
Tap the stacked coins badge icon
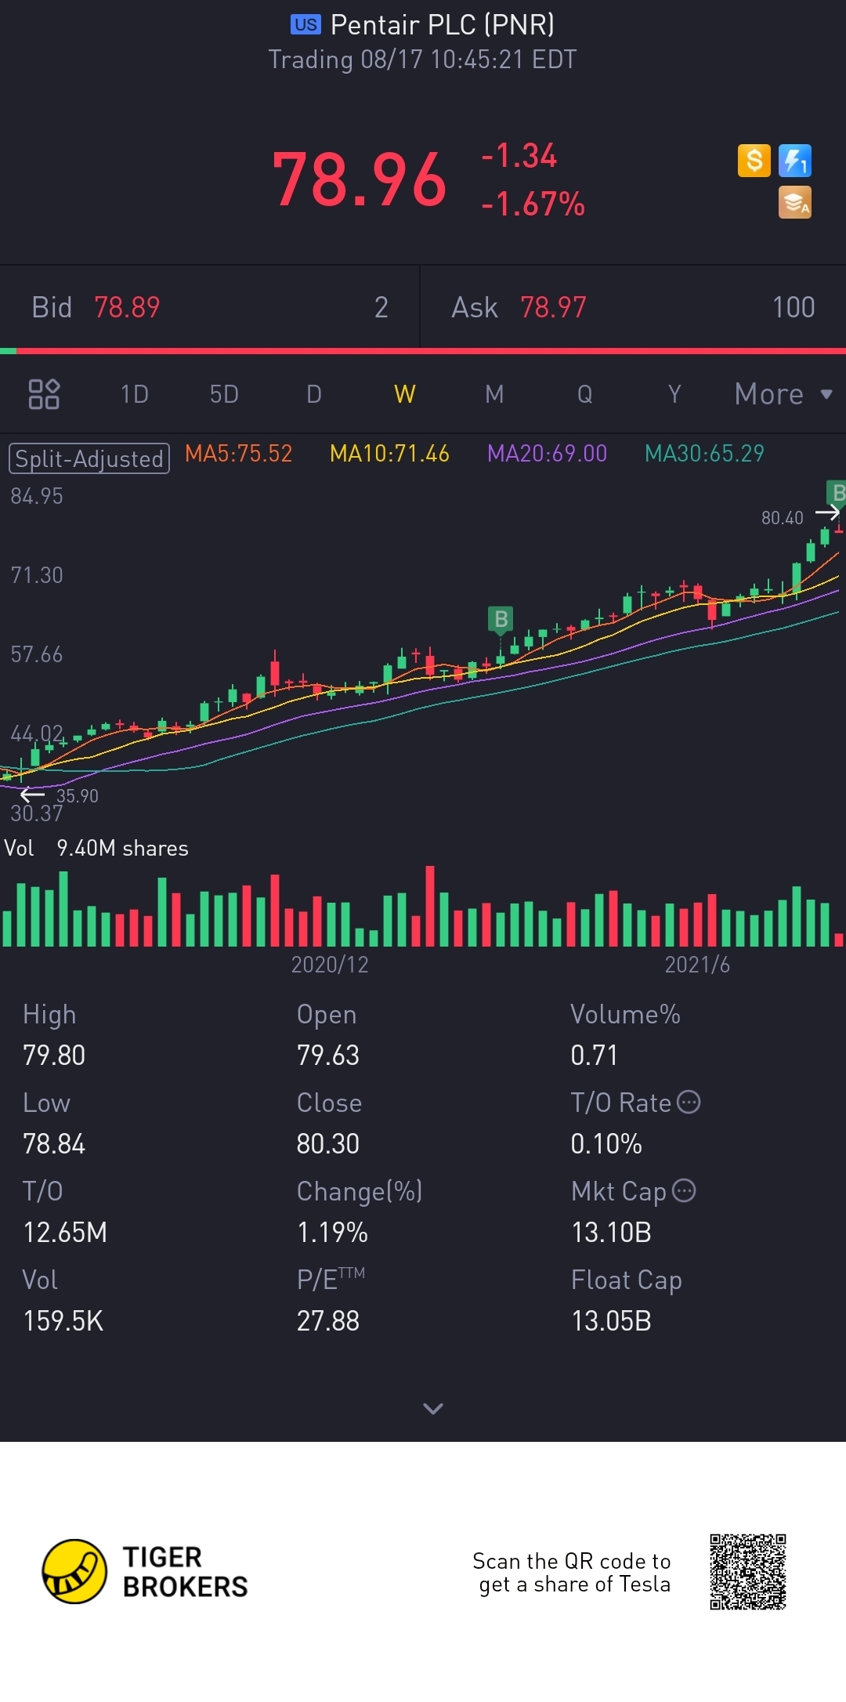tap(795, 202)
